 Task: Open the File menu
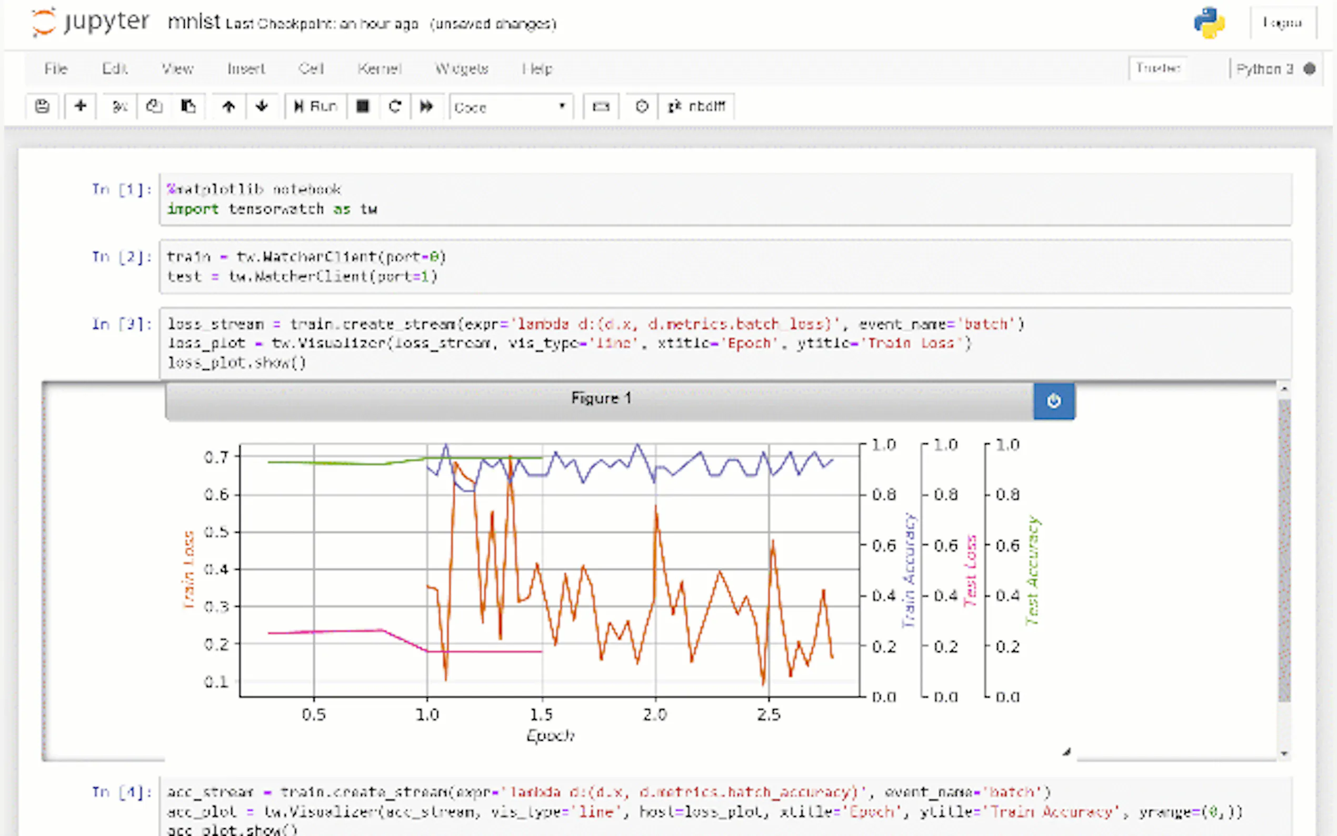(56, 68)
